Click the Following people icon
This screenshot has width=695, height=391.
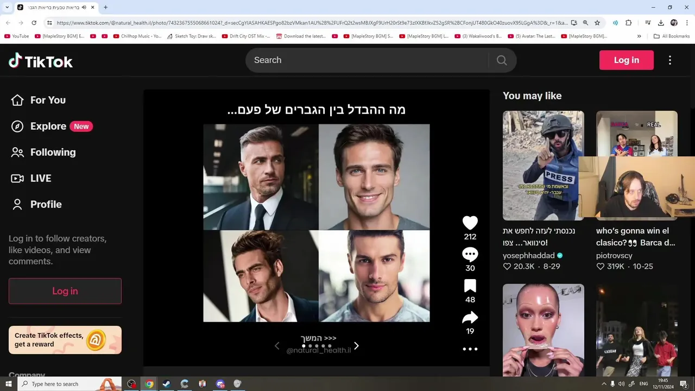[17, 152]
